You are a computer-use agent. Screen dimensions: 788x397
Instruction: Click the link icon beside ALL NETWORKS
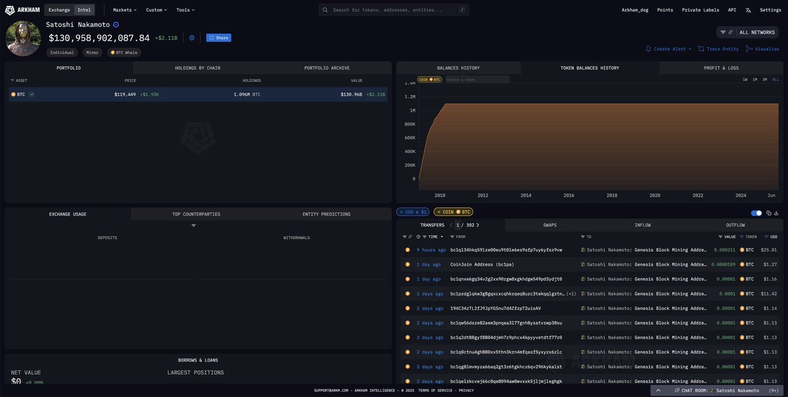pyautogui.click(x=731, y=32)
